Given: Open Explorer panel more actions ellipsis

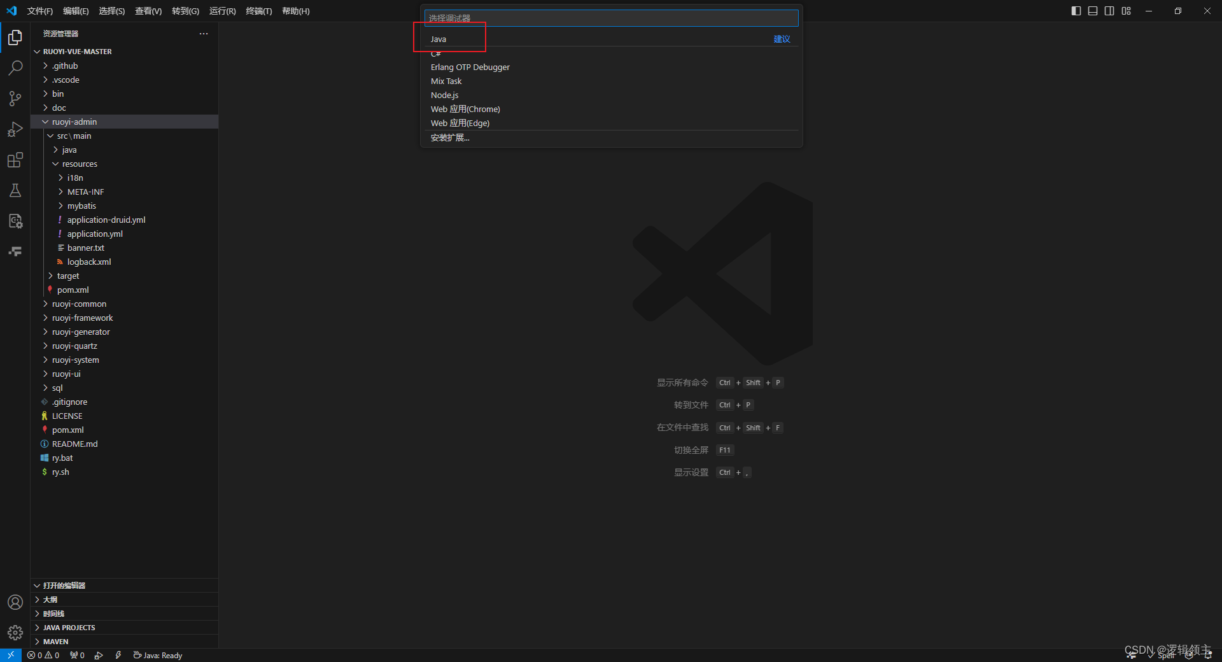Looking at the screenshot, I should point(204,34).
